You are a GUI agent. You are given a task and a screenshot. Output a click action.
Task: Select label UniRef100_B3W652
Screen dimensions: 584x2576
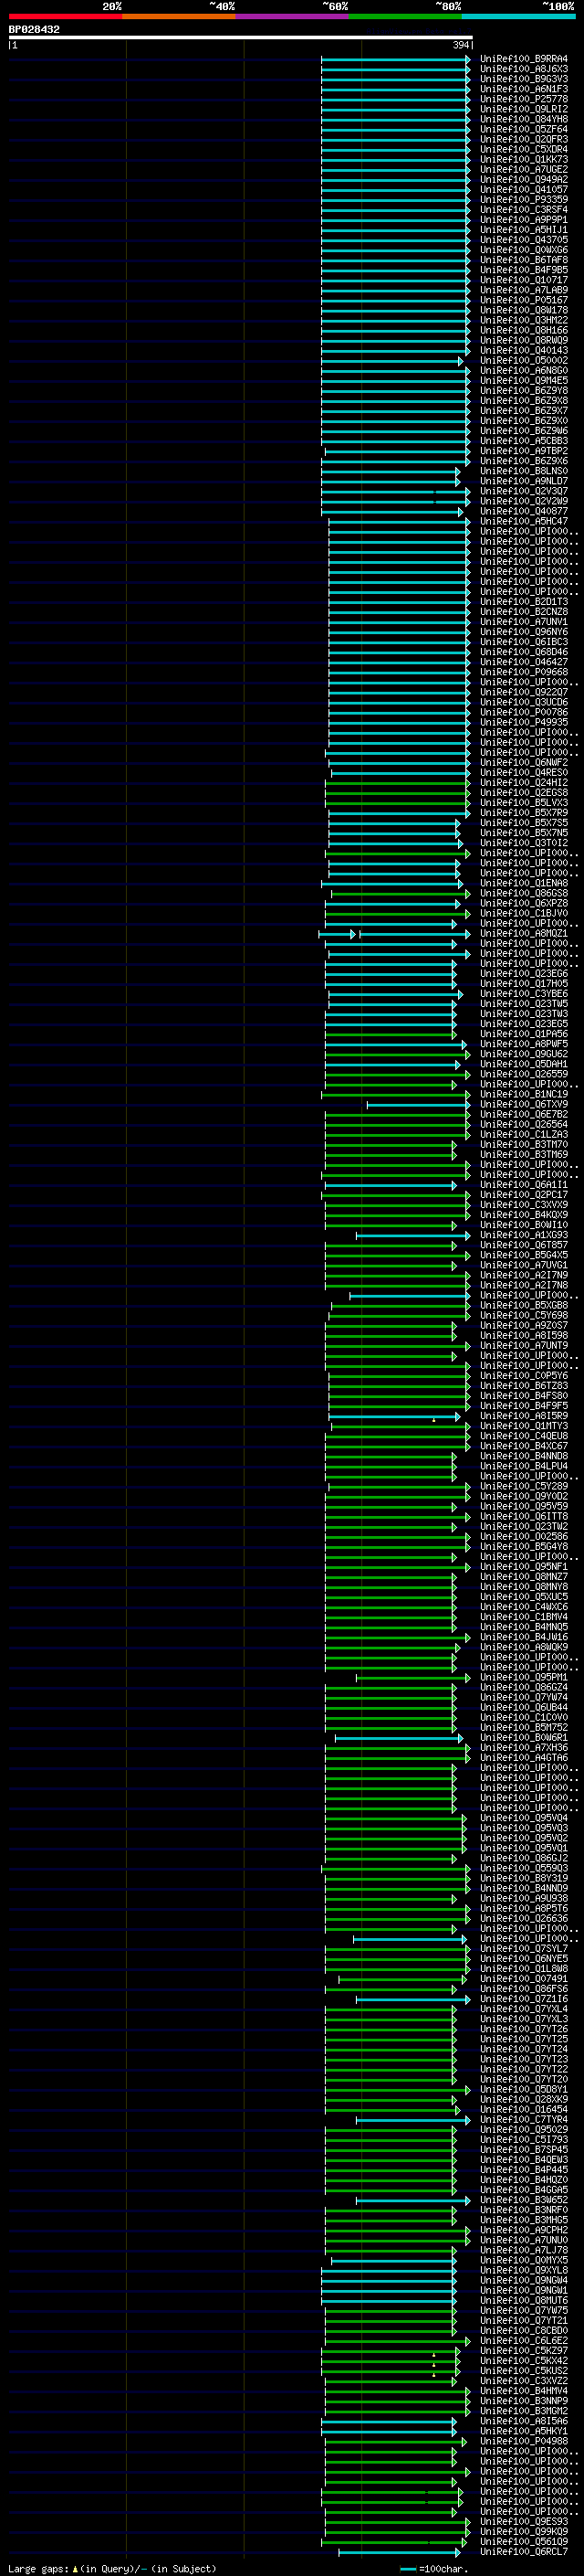[x=523, y=2200]
